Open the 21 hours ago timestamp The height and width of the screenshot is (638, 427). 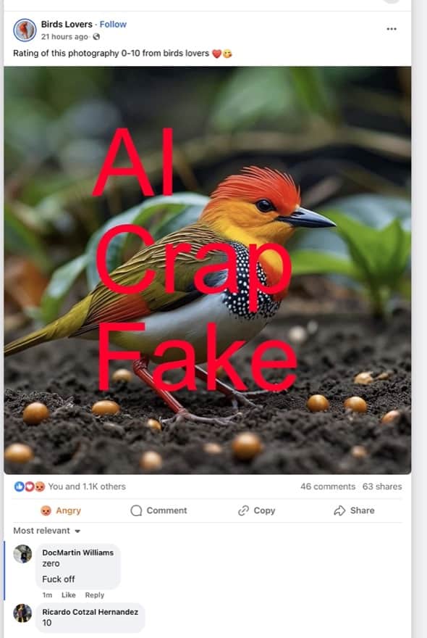pos(64,37)
